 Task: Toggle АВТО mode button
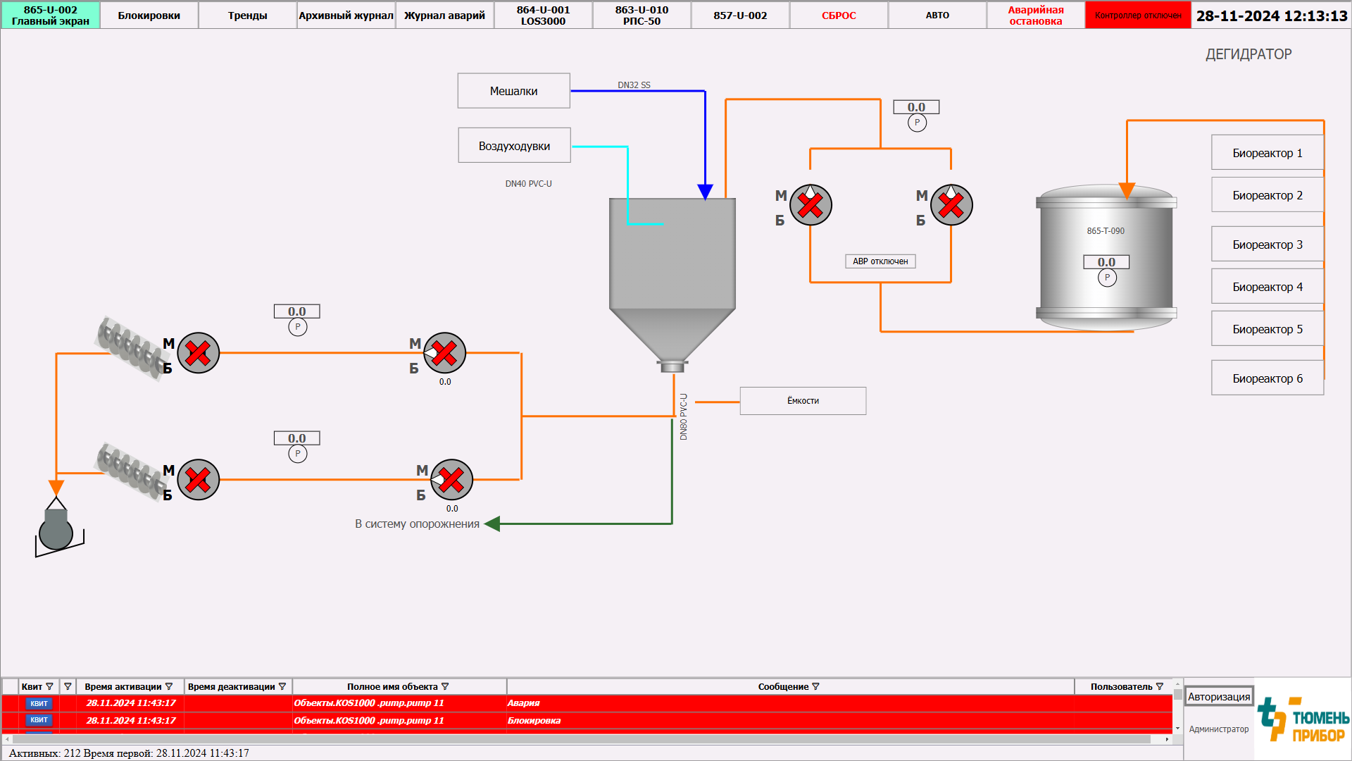coord(937,15)
